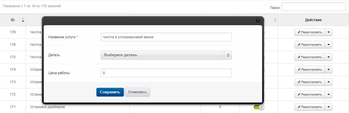Sort table by ID column arrows
The width and height of the screenshot is (349, 113).
point(23,20)
